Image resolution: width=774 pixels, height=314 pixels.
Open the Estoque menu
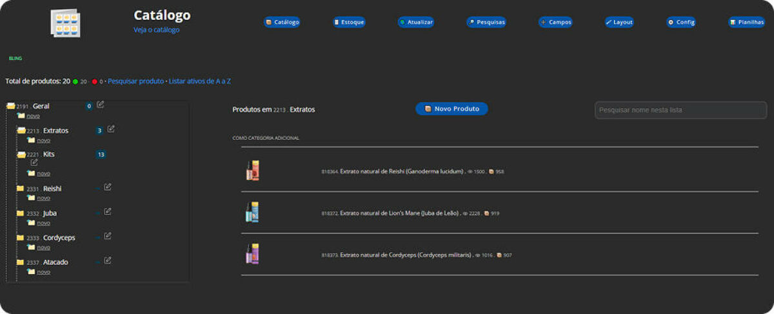pyautogui.click(x=349, y=22)
